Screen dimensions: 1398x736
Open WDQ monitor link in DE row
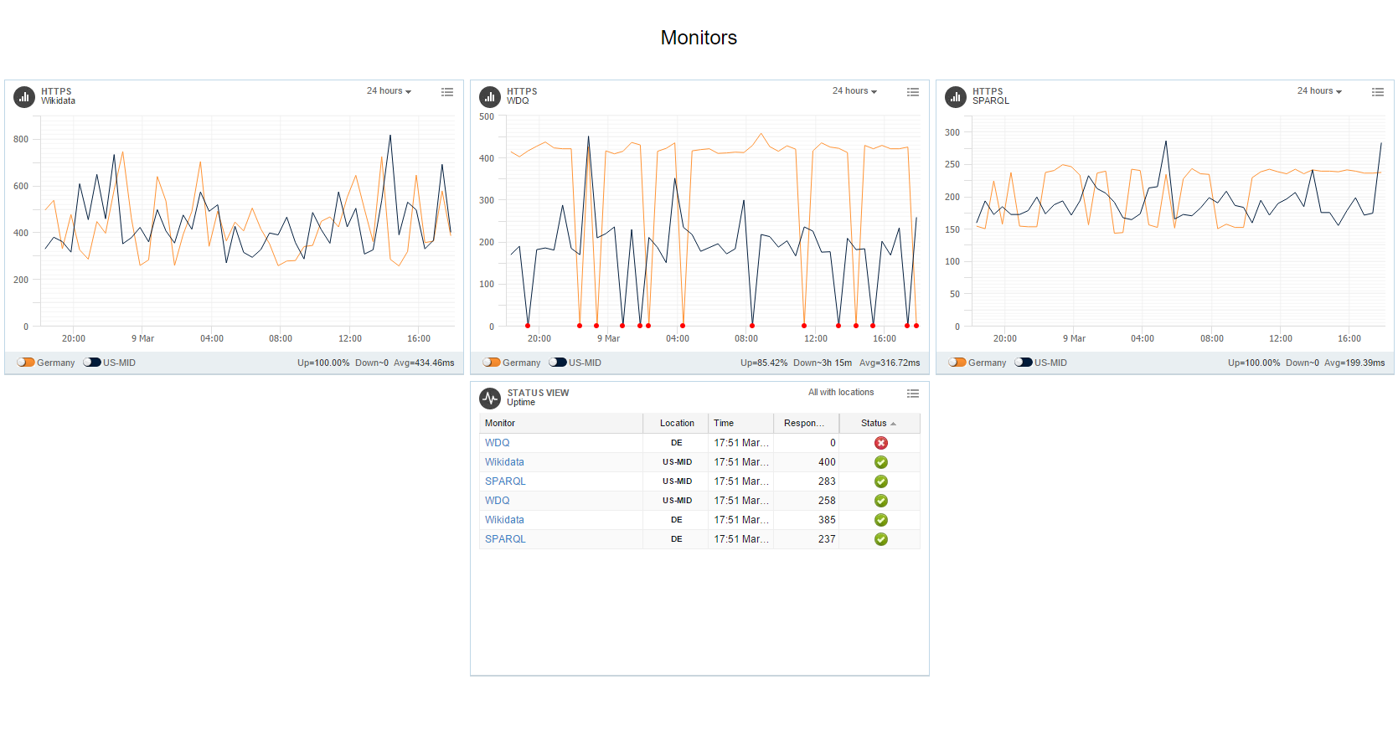click(498, 443)
